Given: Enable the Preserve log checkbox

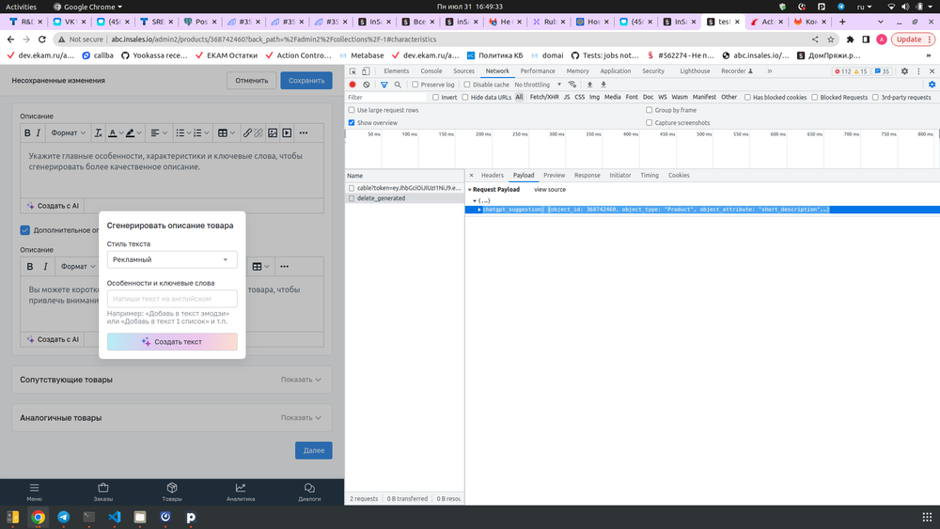Looking at the screenshot, I should click(x=415, y=85).
